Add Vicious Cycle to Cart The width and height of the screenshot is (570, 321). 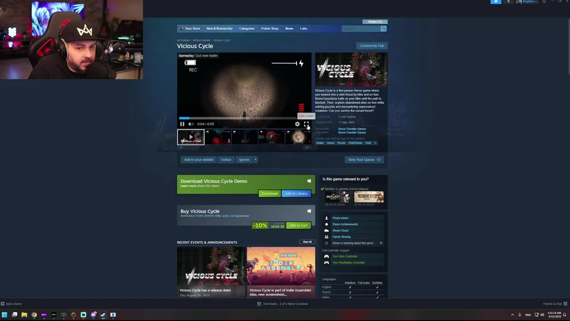298,226
